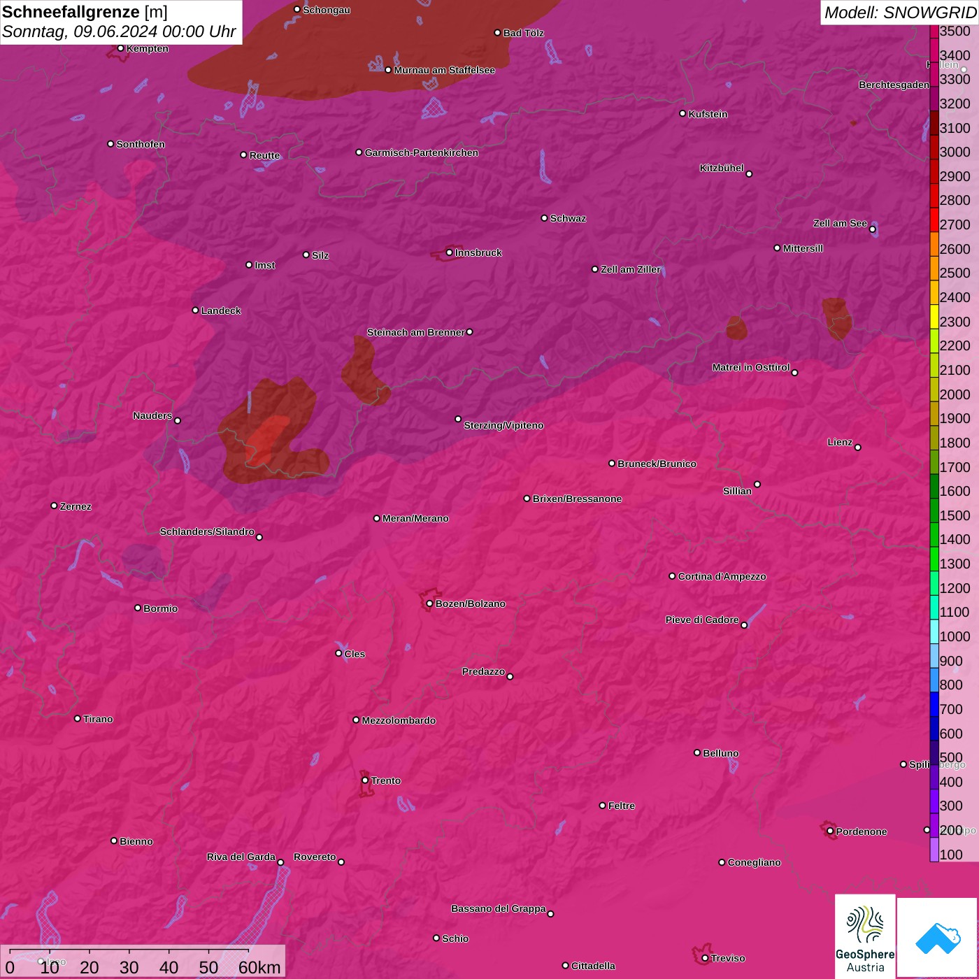Click the blue cloud house logo
Image resolution: width=979 pixels, height=979 pixels.
(x=937, y=937)
